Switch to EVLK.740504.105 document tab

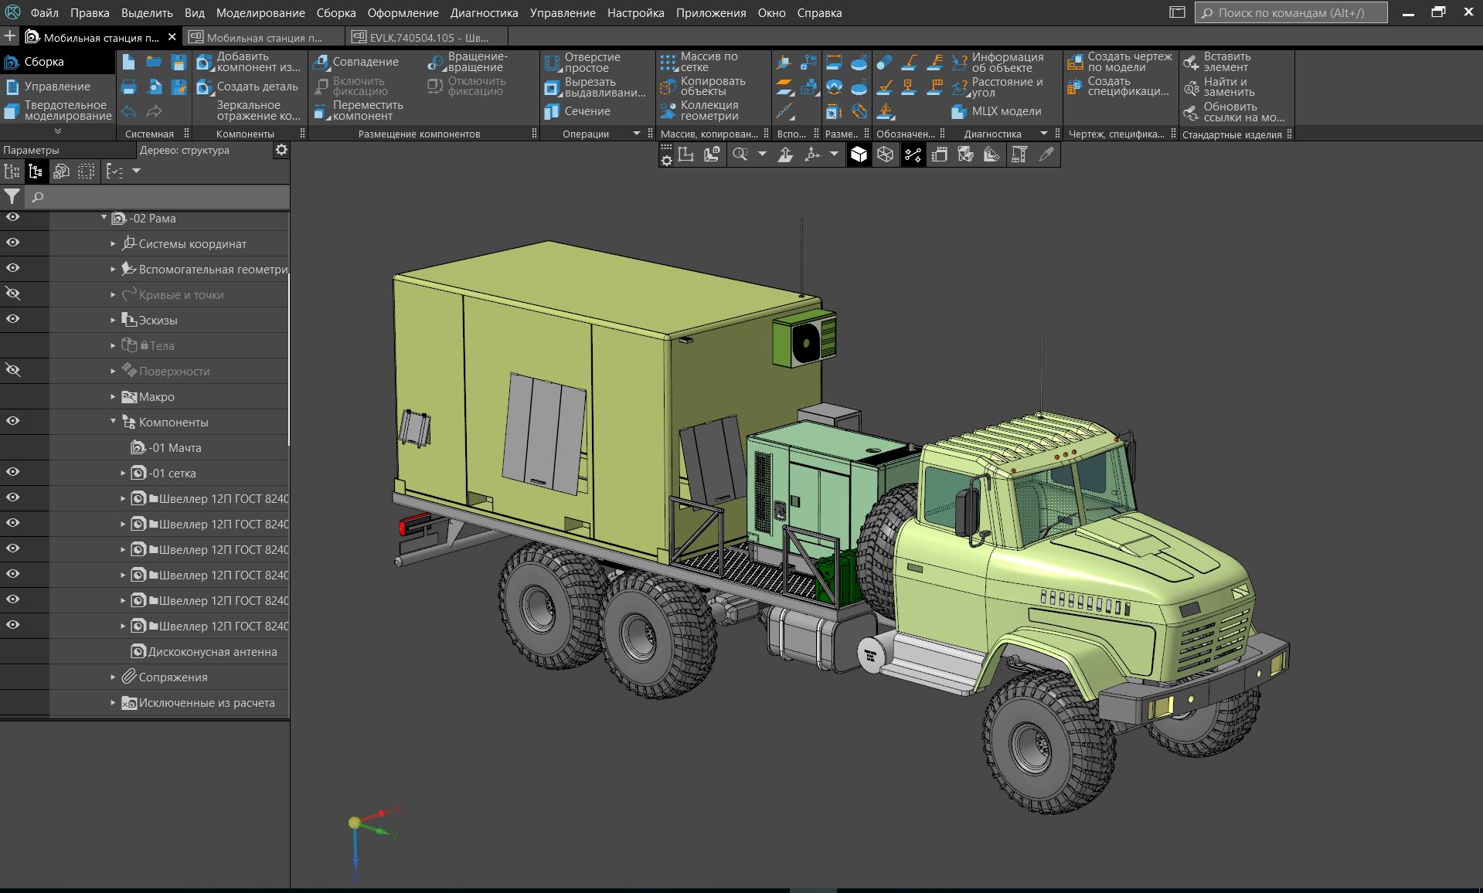coord(428,37)
